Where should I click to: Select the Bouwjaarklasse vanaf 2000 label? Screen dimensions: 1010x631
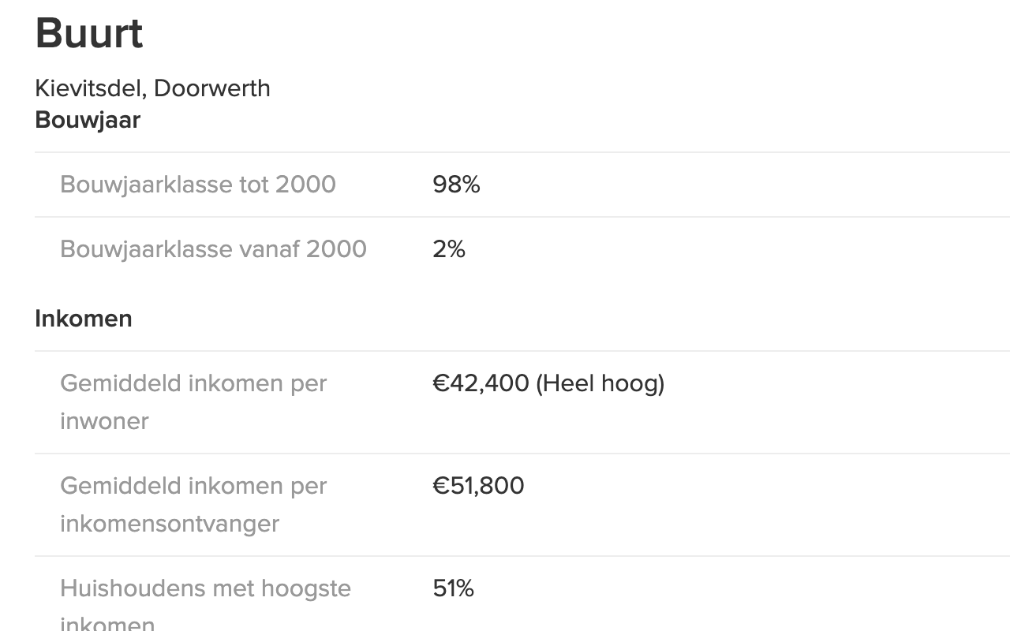click(213, 249)
